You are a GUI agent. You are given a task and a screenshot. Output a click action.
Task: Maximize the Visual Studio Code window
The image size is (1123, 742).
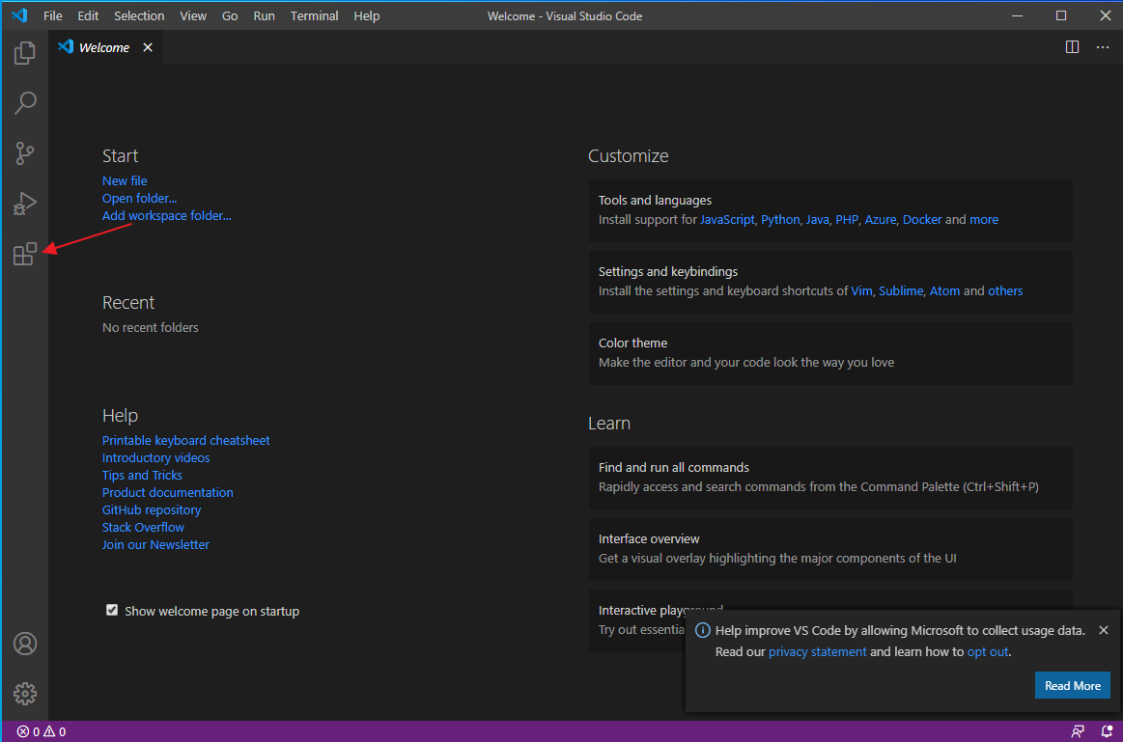pyautogui.click(x=1060, y=15)
